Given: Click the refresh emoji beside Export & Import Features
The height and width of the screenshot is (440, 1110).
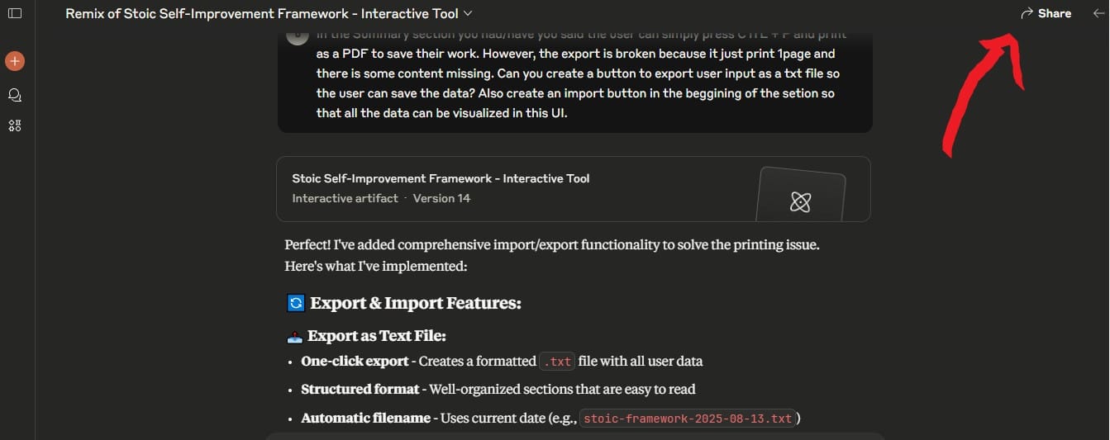Looking at the screenshot, I should pos(296,303).
